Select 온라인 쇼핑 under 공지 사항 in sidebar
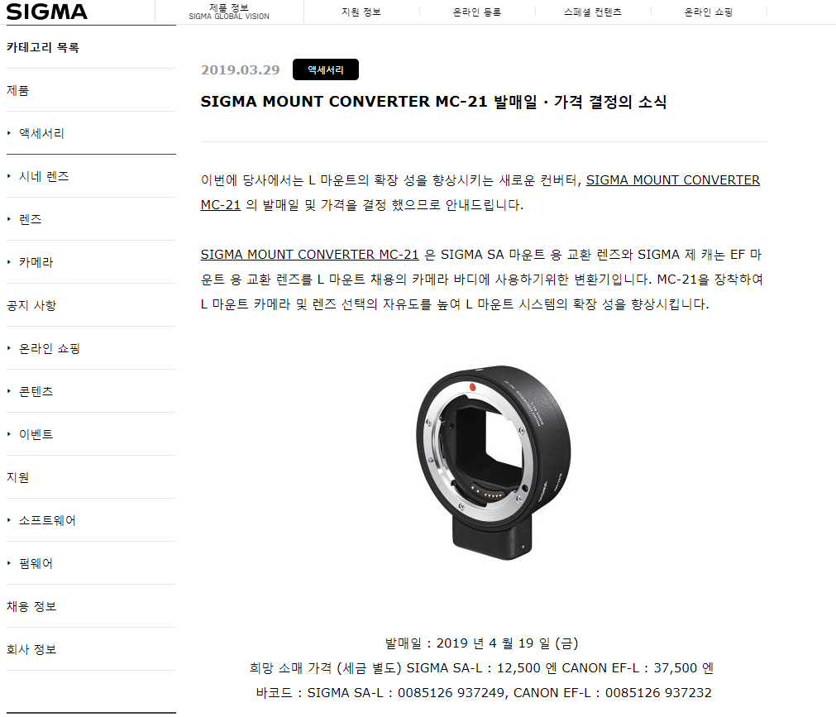The image size is (836, 717). pos(49,348)
